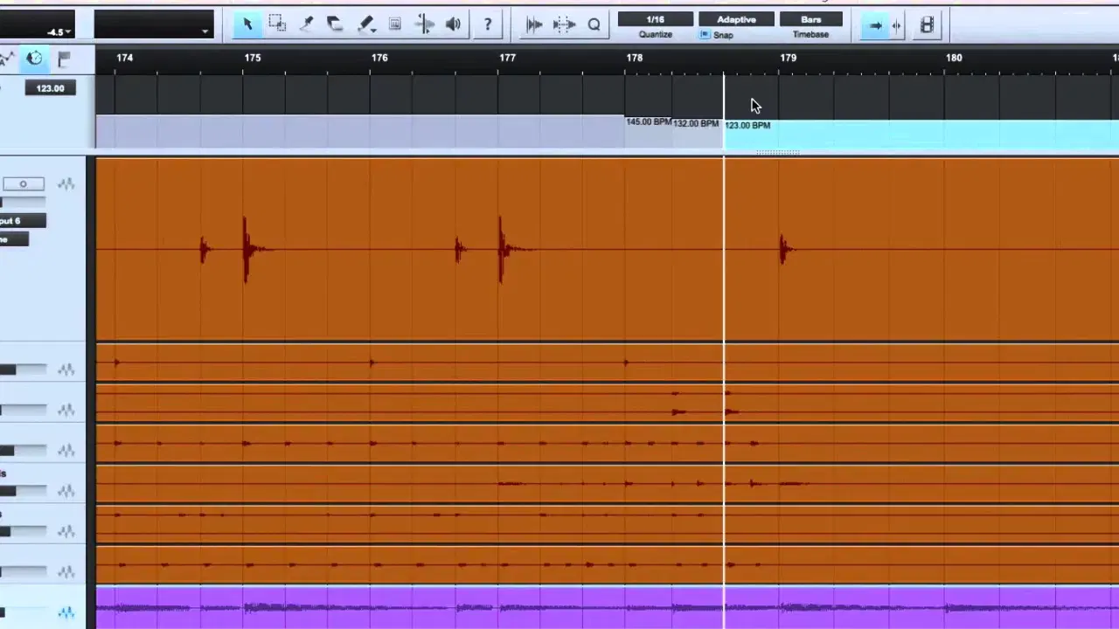Adjust volume fader on track above purple track
Screen dimensions: 1119x629
tap(22, 571)
